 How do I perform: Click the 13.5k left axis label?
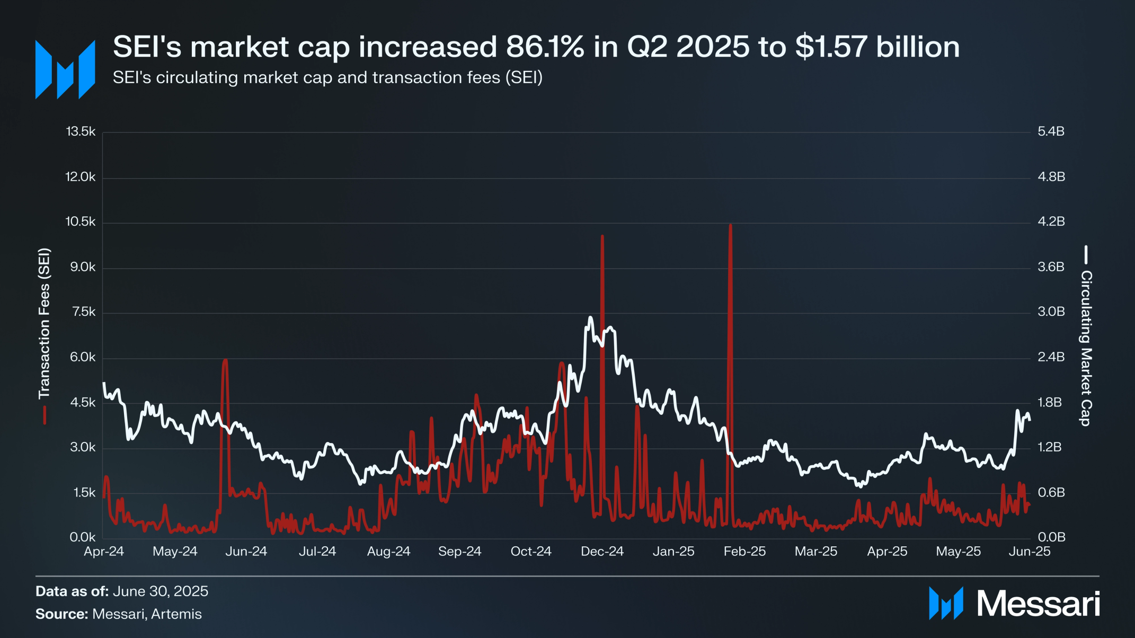point(81,131)
